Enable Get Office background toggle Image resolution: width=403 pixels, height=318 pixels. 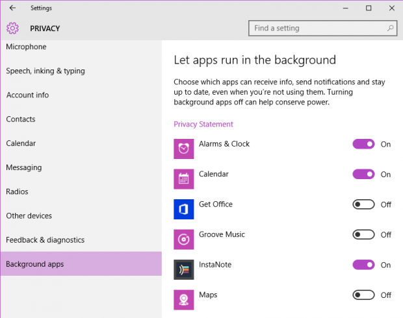pos(363,204)
